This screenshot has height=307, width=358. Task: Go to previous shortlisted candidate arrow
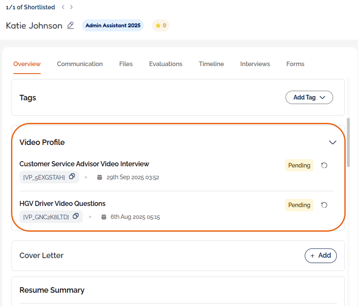[63, 7]
